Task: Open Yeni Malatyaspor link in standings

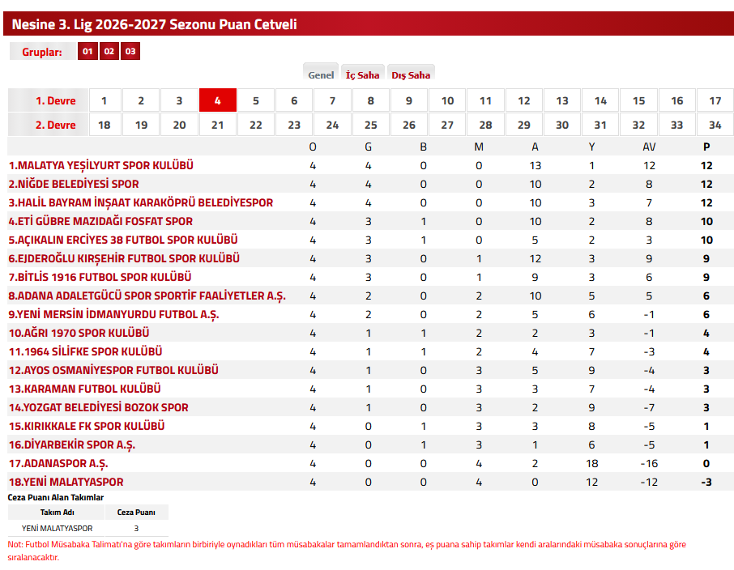Action: click(x=66, y=482)
